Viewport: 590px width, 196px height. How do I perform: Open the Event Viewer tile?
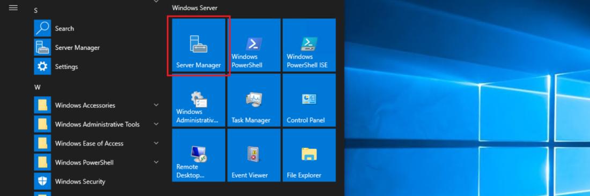click(x=254, y=155)
